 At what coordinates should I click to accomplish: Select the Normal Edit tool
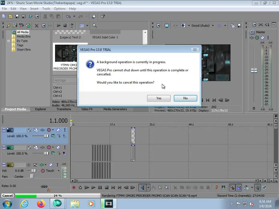142,188
